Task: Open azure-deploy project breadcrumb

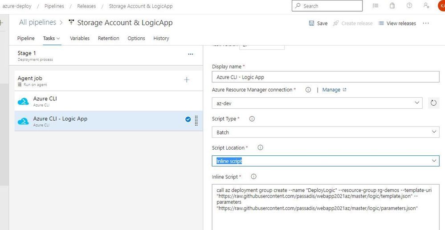Action: (x=16, y=6)
